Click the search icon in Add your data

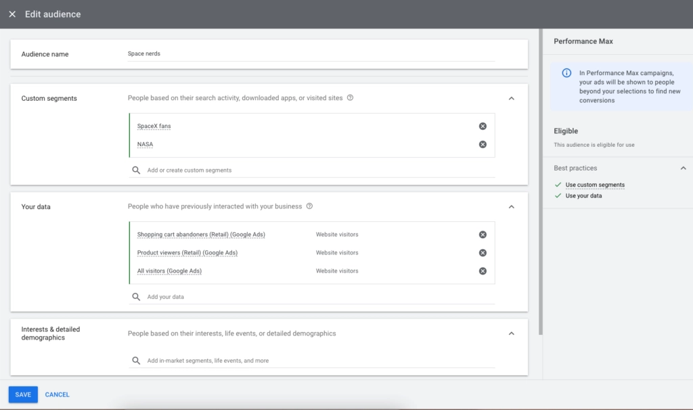coord(136,297)
